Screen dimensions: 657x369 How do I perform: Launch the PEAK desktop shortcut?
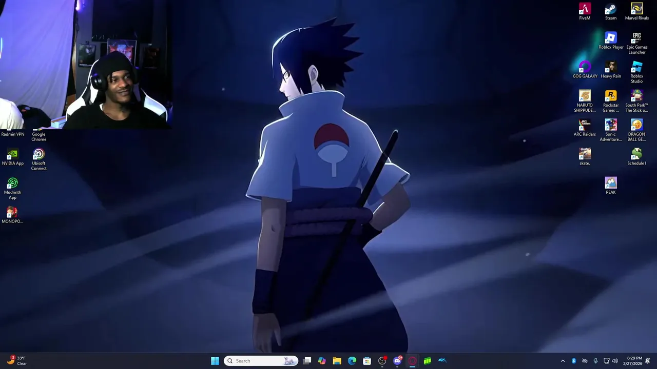pyautogui.click(x=611, y=186)
